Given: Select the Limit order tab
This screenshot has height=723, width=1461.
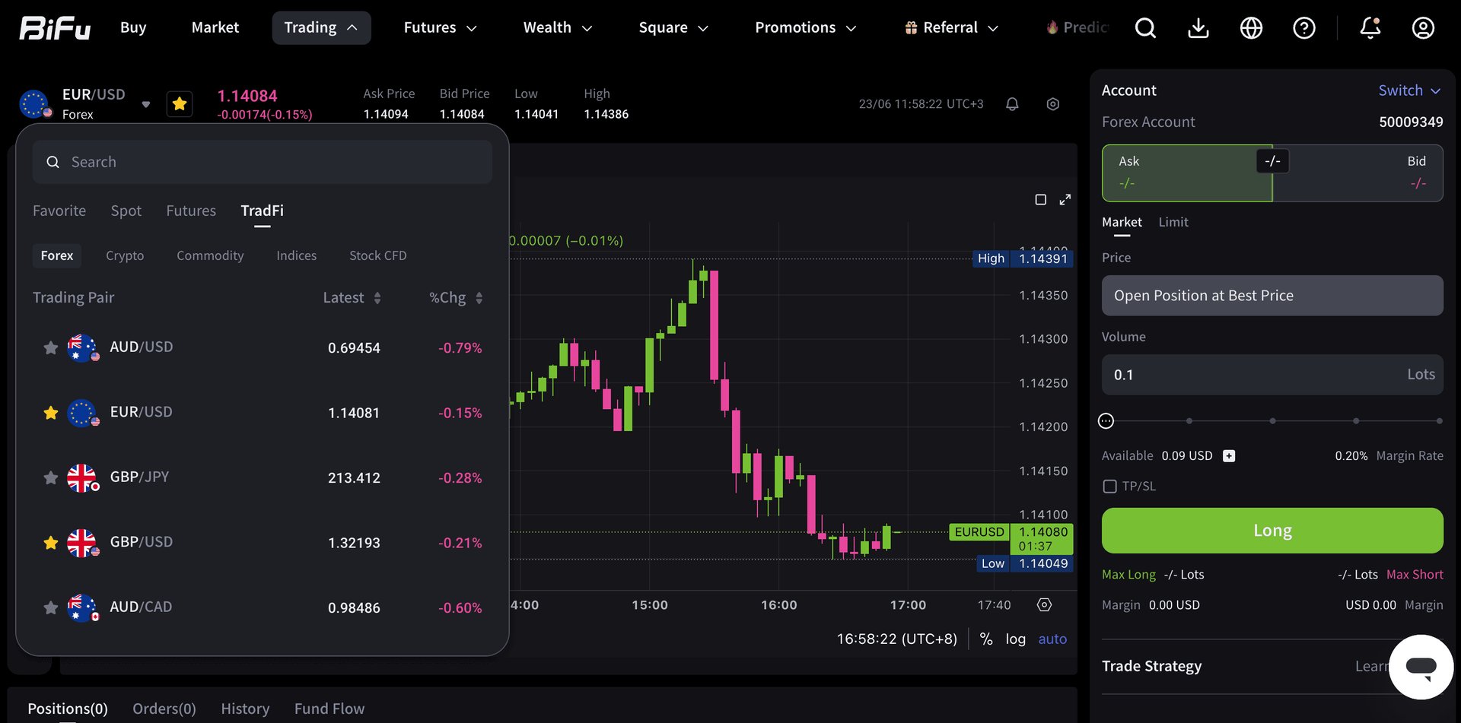Looking at the screenshot, I should point(1173,222).
